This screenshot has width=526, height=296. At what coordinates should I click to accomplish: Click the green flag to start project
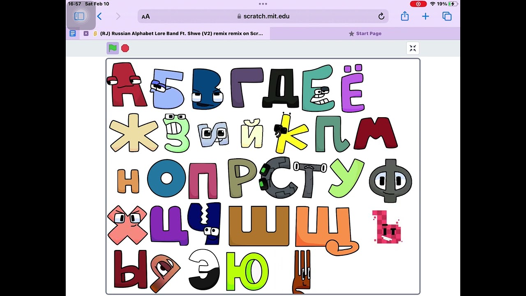[x=113, y=48]
